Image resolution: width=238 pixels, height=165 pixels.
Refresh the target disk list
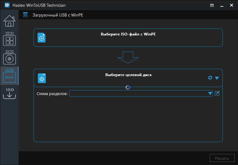pyautogui.click(x=210, y=78)
